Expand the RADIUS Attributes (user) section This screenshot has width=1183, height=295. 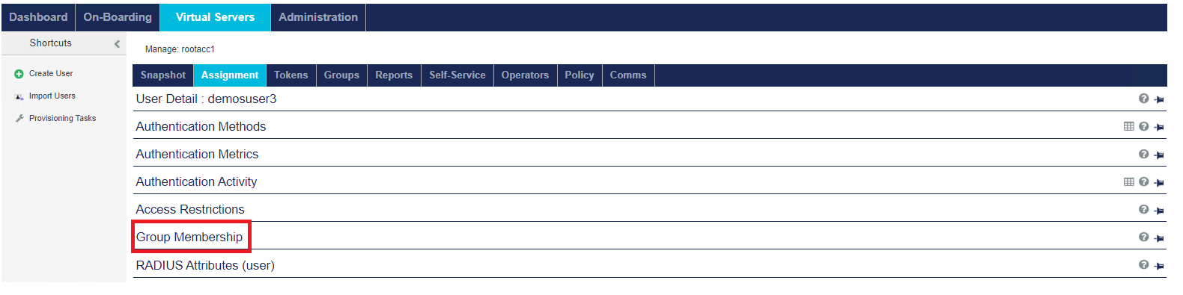click(x=205, y=265)
